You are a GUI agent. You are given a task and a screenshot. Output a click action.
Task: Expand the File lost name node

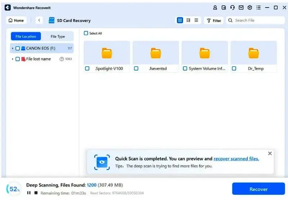coord(13,59)
